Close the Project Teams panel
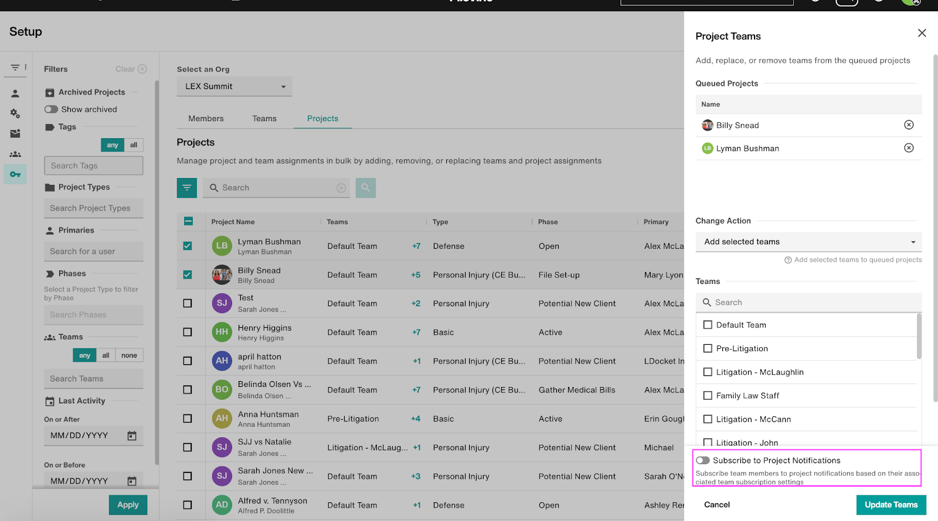 pyautogui.click(x=922, y=33)
